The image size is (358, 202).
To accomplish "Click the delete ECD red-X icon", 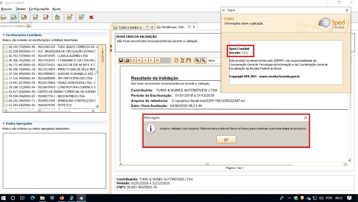I will (24, 17).
